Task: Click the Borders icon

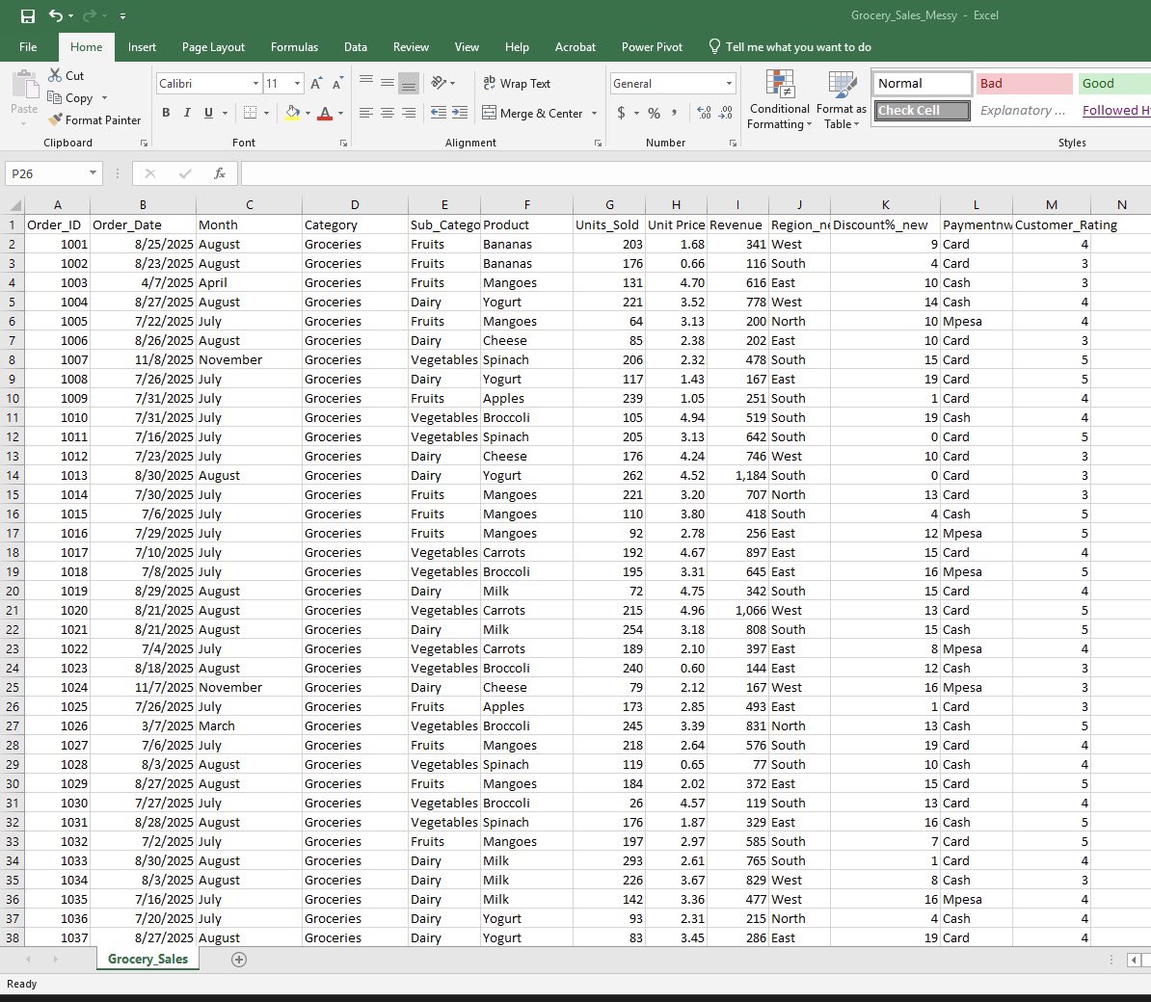Action: point(251,113)
